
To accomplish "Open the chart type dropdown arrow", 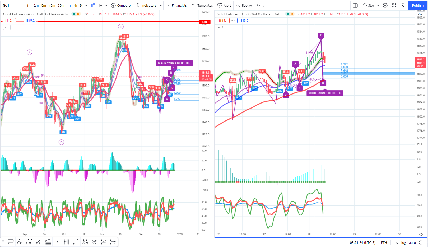I will pos(106,5).
